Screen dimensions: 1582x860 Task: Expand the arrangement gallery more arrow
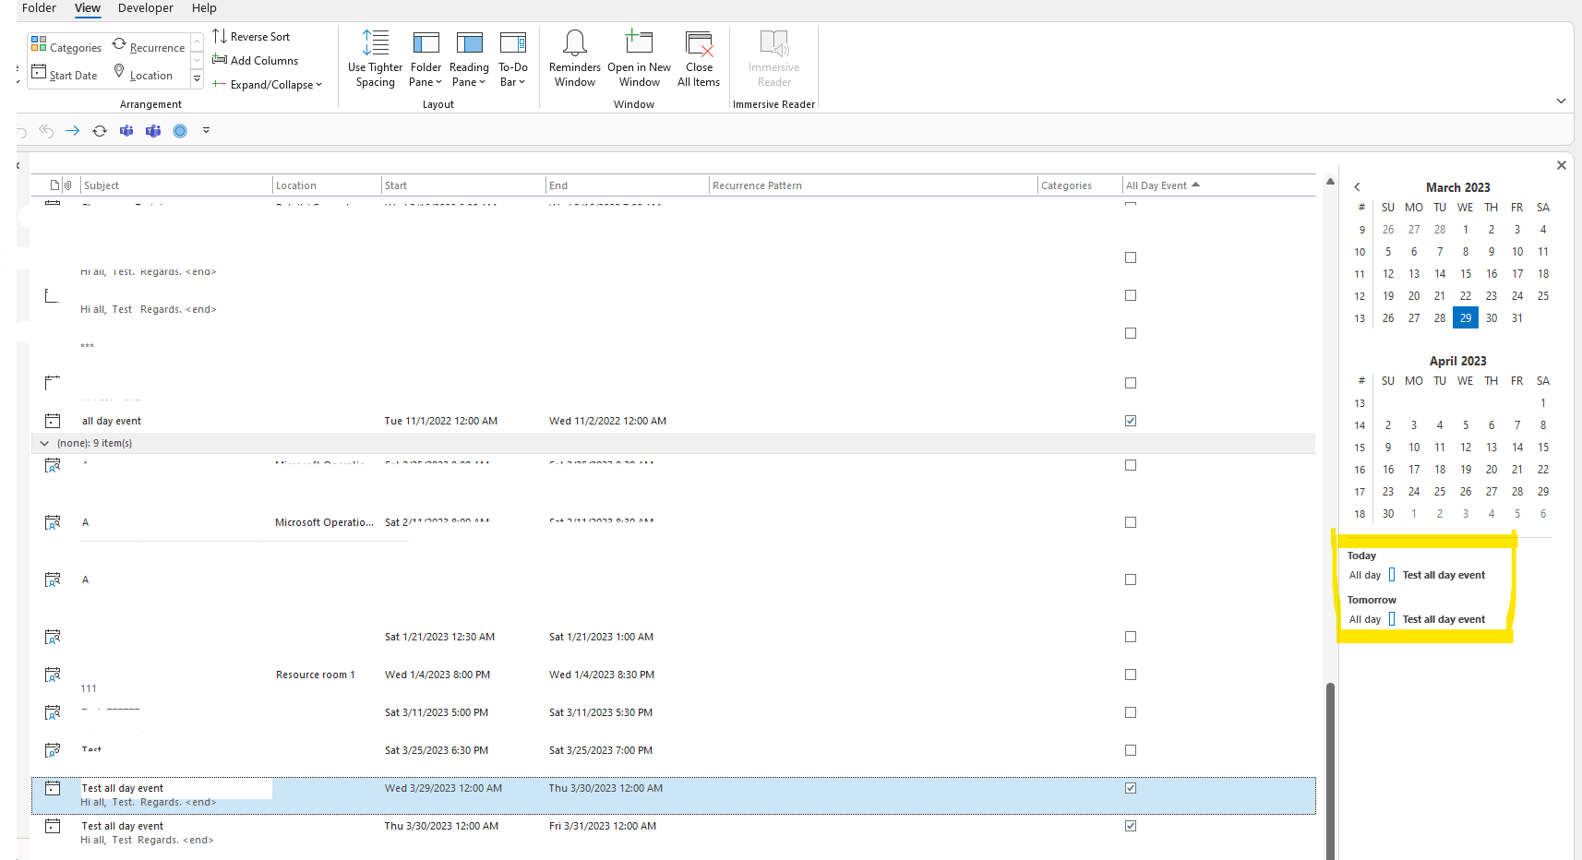click(x=197, y=79)
